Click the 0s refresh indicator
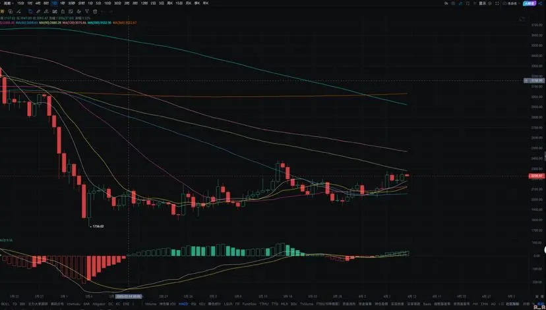This screenshot has width=546, height=310. click(446, 3)
